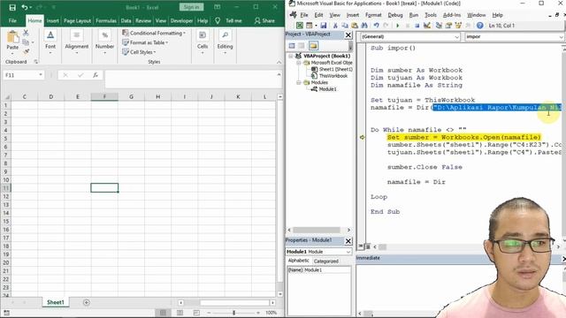
Task: Toggle Folders button in Project panel
Action: pyautogui.click(x=313, y=46)
